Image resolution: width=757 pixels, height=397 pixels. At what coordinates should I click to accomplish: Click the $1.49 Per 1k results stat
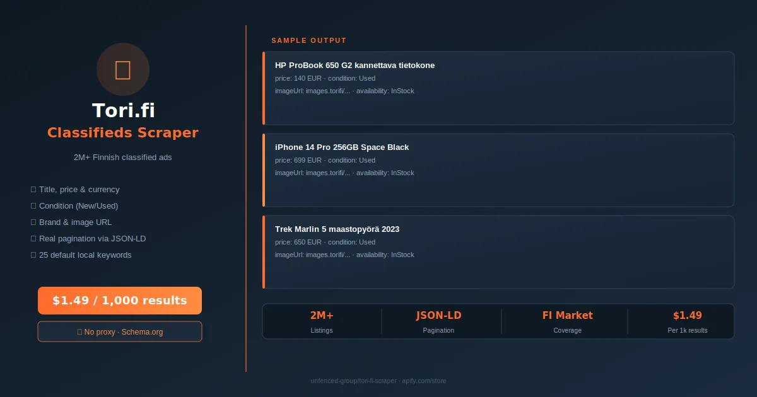coord(688,321)
